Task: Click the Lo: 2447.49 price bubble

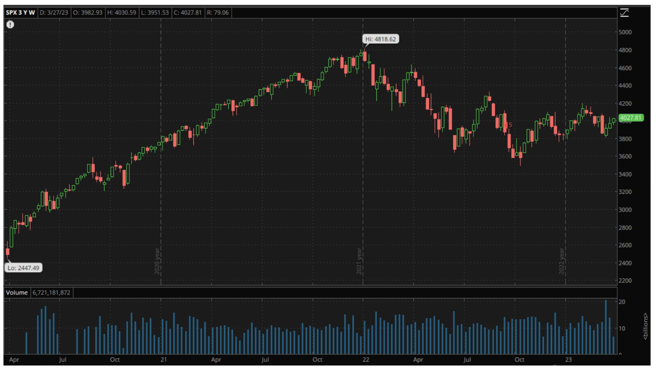Action: click(24, 268)
